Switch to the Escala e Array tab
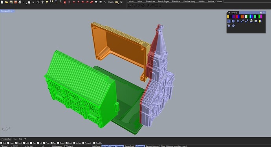Viewport: 271px width, 147px height. [x=189, y=1]
